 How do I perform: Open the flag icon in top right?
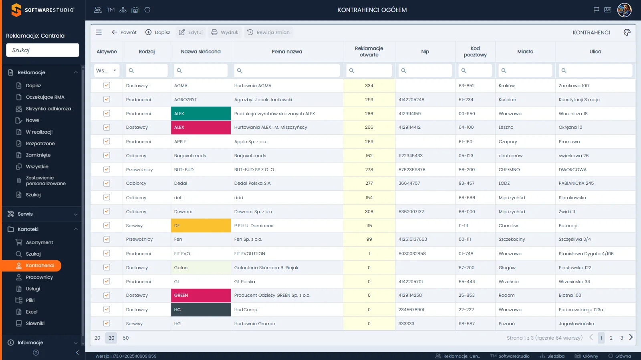[596, 10]
